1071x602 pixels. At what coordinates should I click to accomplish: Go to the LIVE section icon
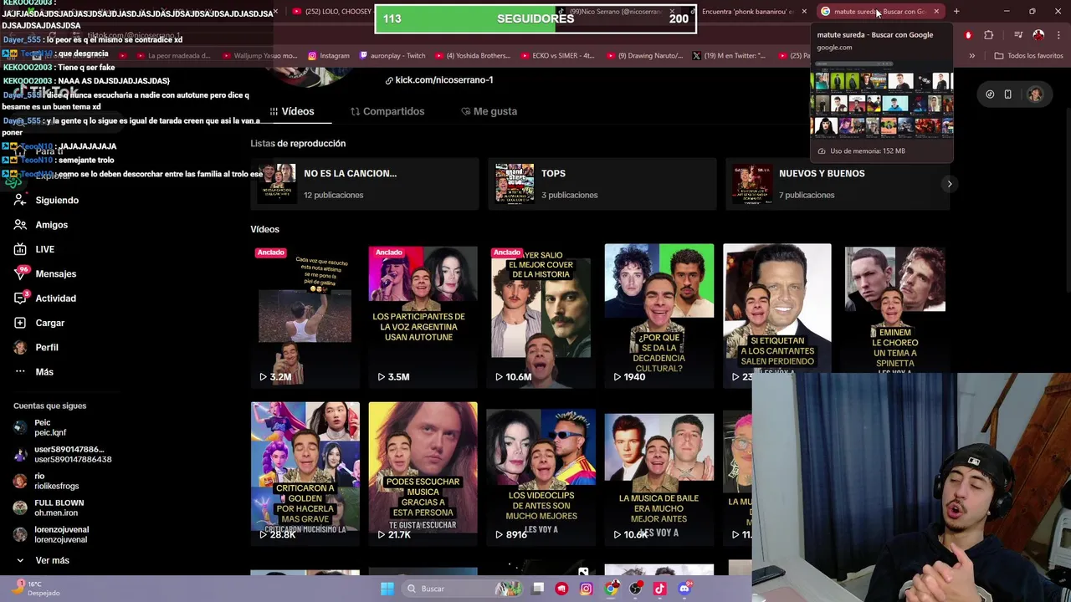pyautogui.click(x=20, y=249)
